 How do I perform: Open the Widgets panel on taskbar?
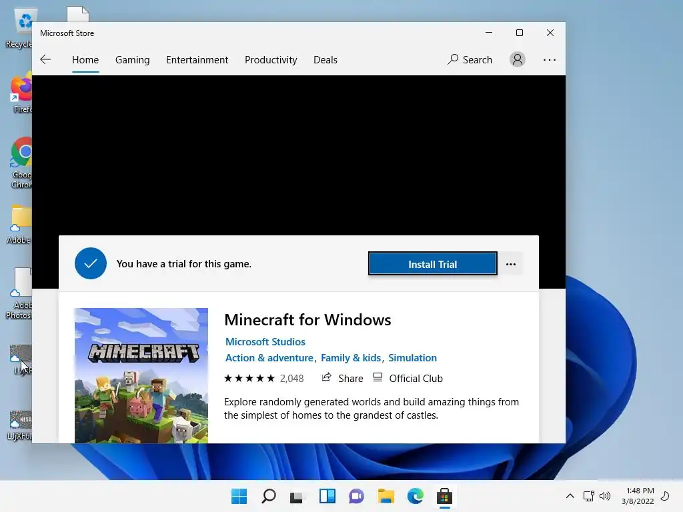327,496
